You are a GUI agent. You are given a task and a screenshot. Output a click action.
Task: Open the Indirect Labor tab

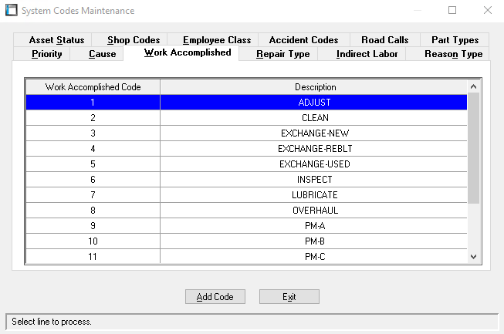(367, 54)
